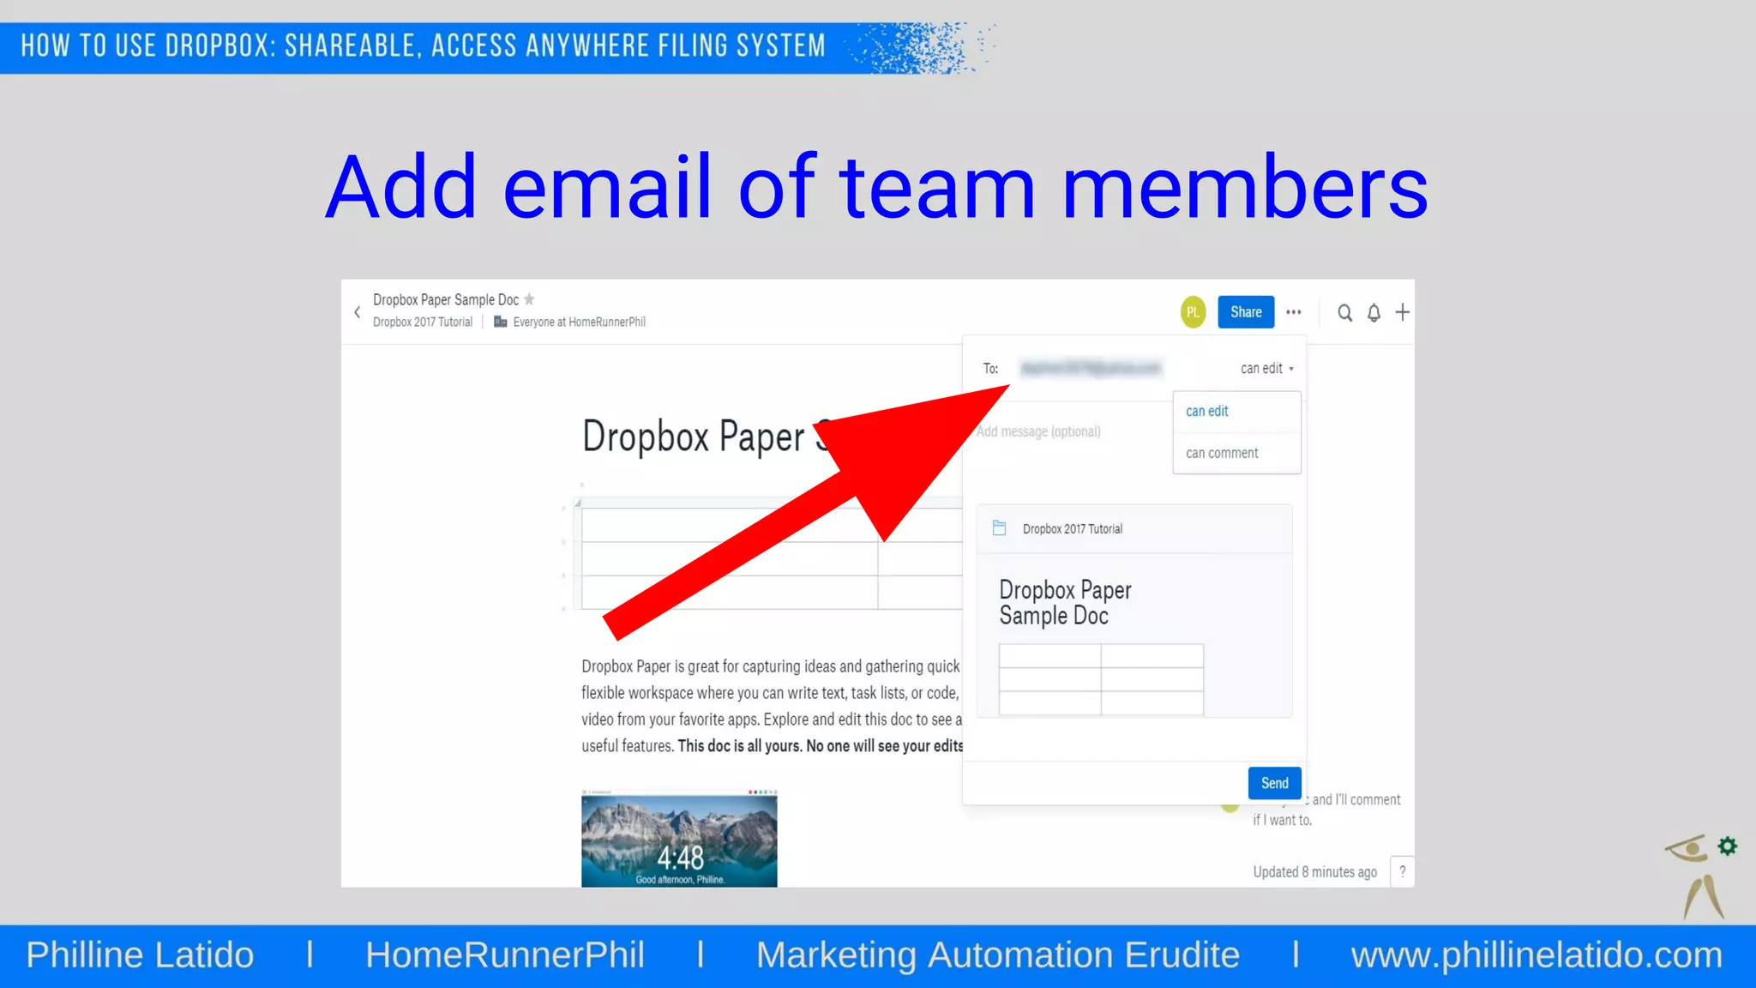Click the mountain lake image with 4:48
The width and height of the screenshot is (1756, 988).
click(x=679, y=838)
